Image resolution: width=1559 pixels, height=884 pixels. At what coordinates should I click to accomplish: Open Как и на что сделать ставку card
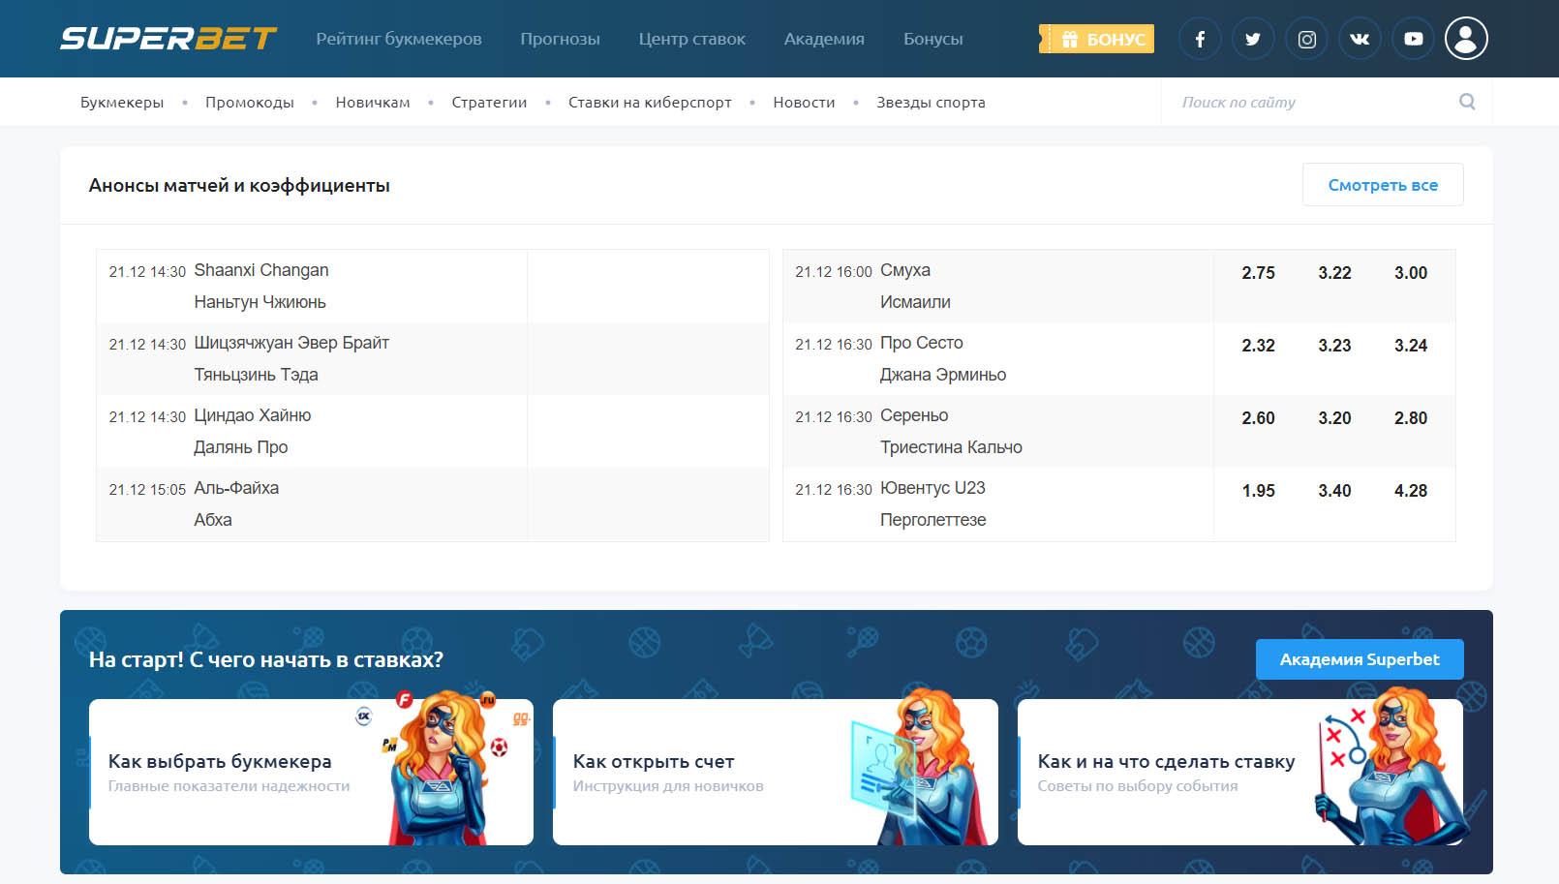coord(1240,772)
